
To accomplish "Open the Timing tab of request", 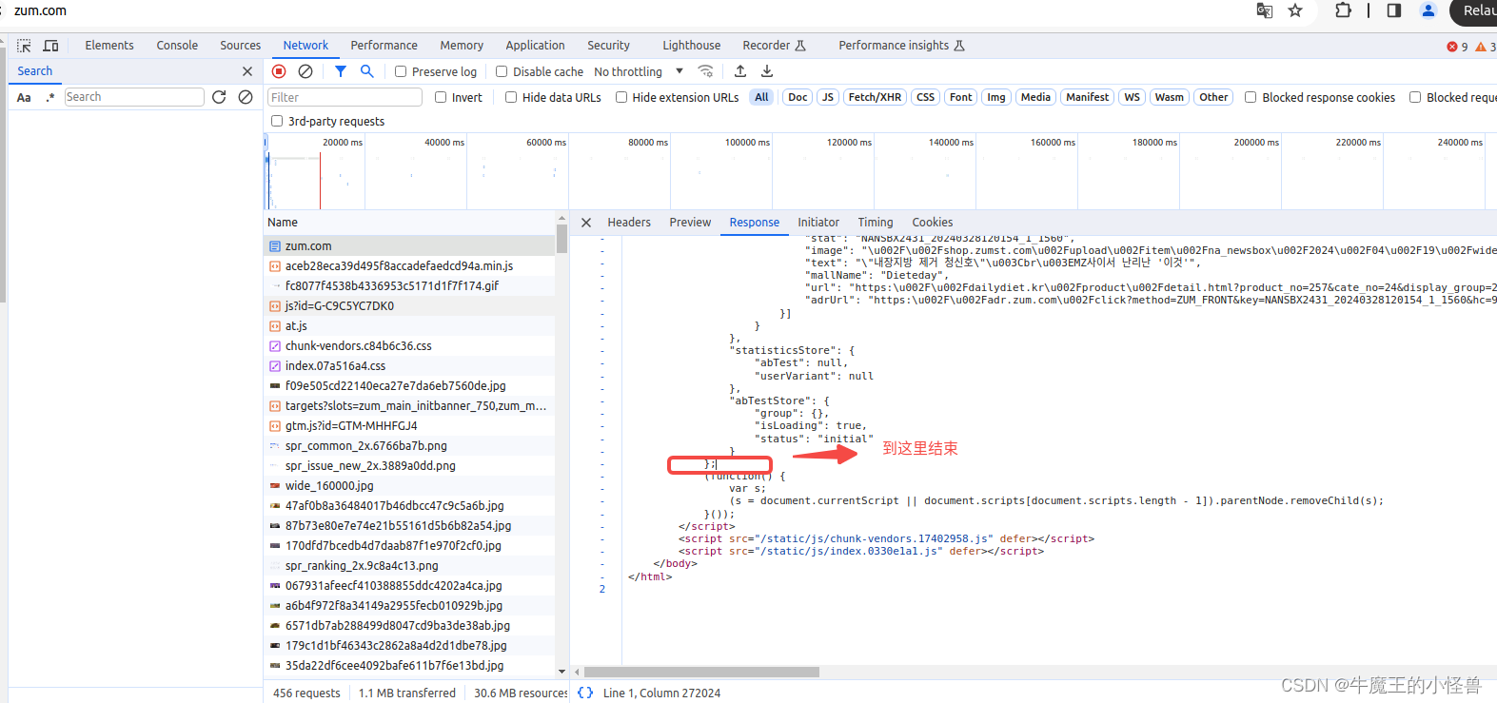I will coord(876,223).
